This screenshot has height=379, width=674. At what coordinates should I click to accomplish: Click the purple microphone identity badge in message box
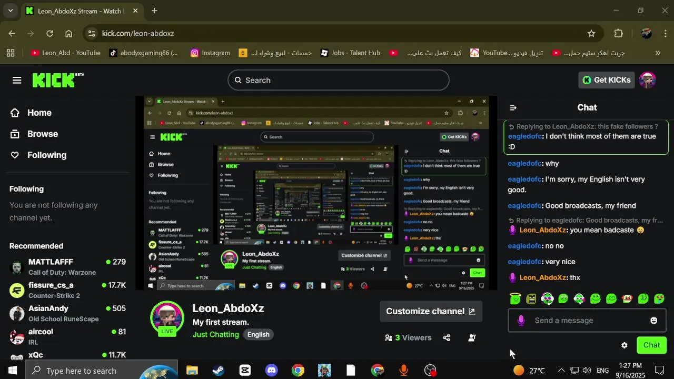(521, 321)
